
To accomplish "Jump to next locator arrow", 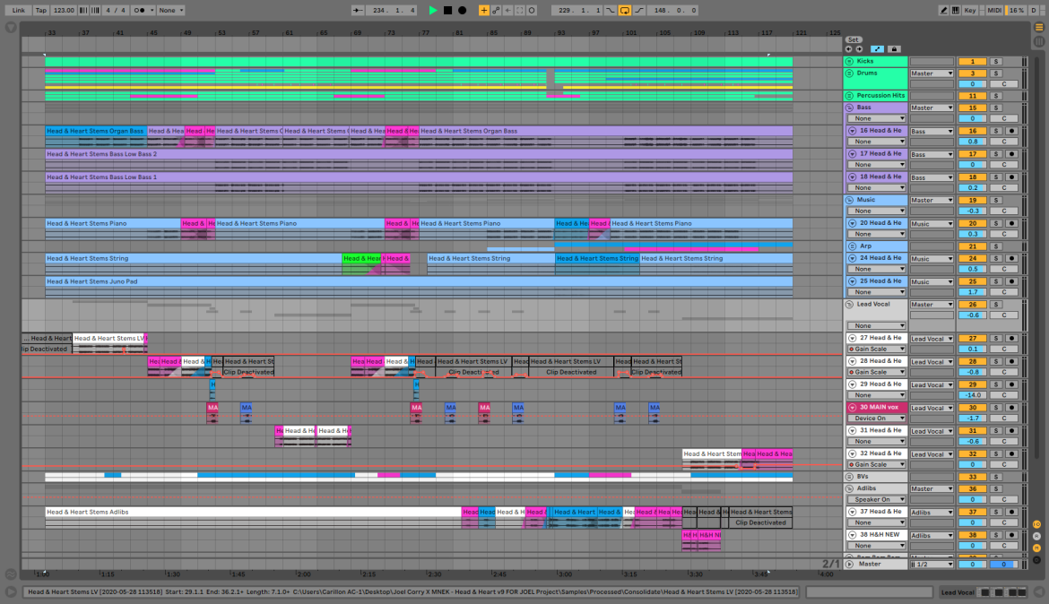I will click(859, 48).
